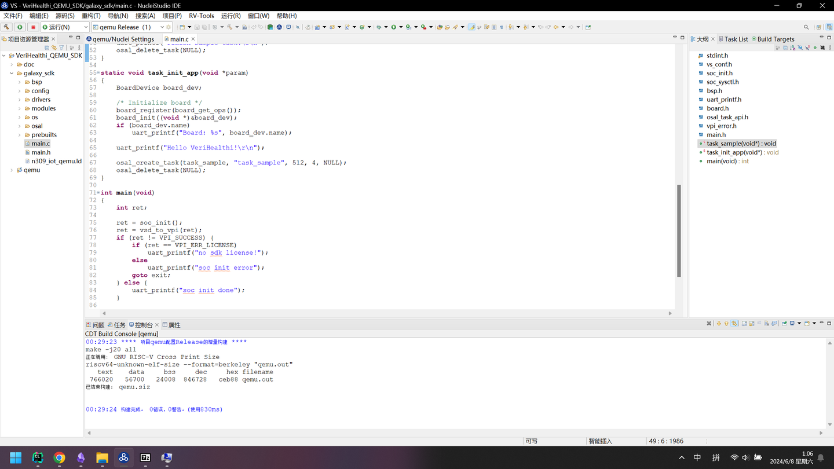Open the 7-Zip app in taskbar

[x=145, y=457]
